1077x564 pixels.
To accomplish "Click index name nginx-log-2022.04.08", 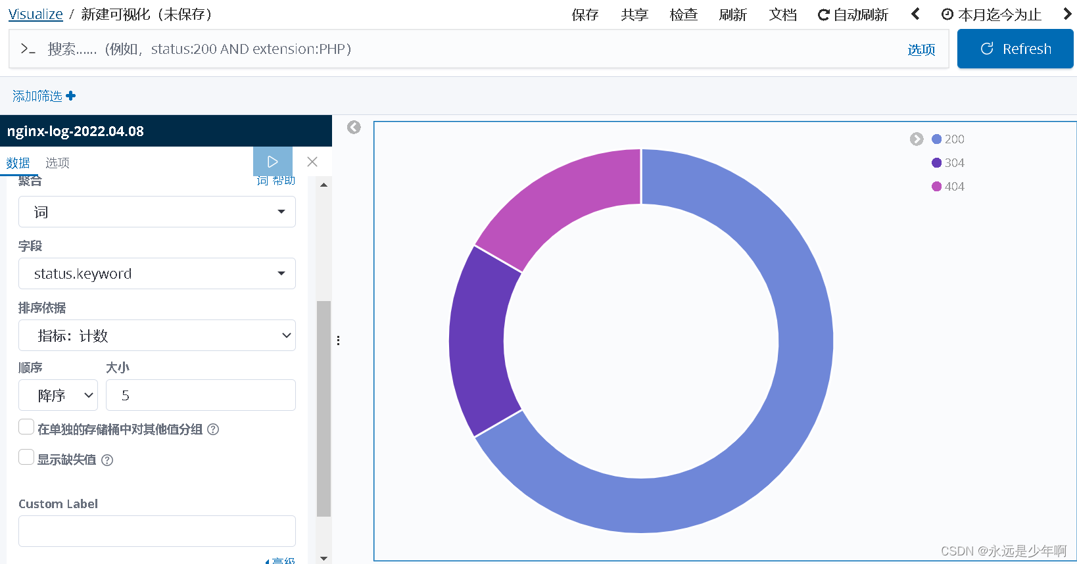I will tap(76, 131).
